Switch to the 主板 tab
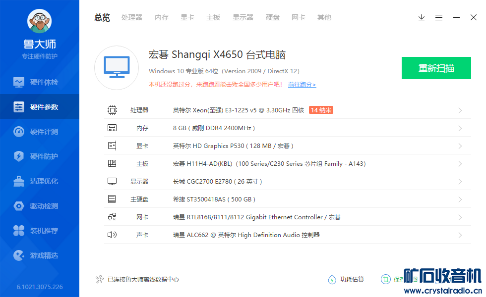The height and width of the screenshot is (297, 486). [x=213, y=18]
